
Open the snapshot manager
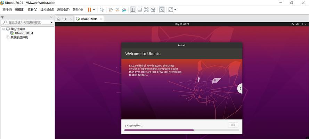(x=124, y=10)
